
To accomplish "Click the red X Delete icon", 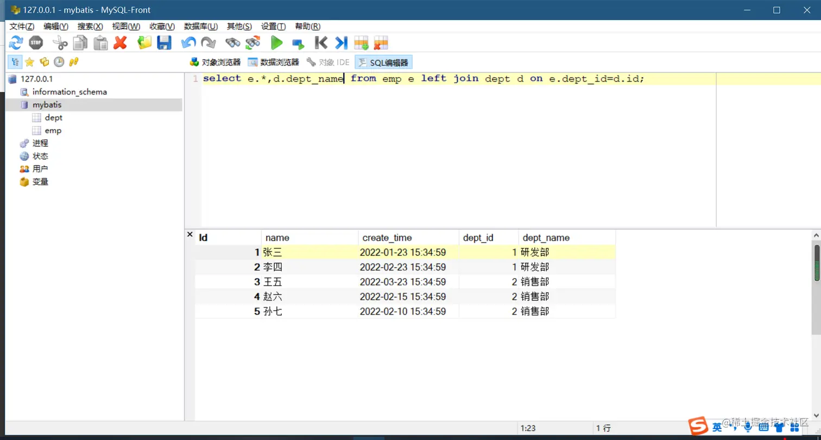I will click(120, 42).
